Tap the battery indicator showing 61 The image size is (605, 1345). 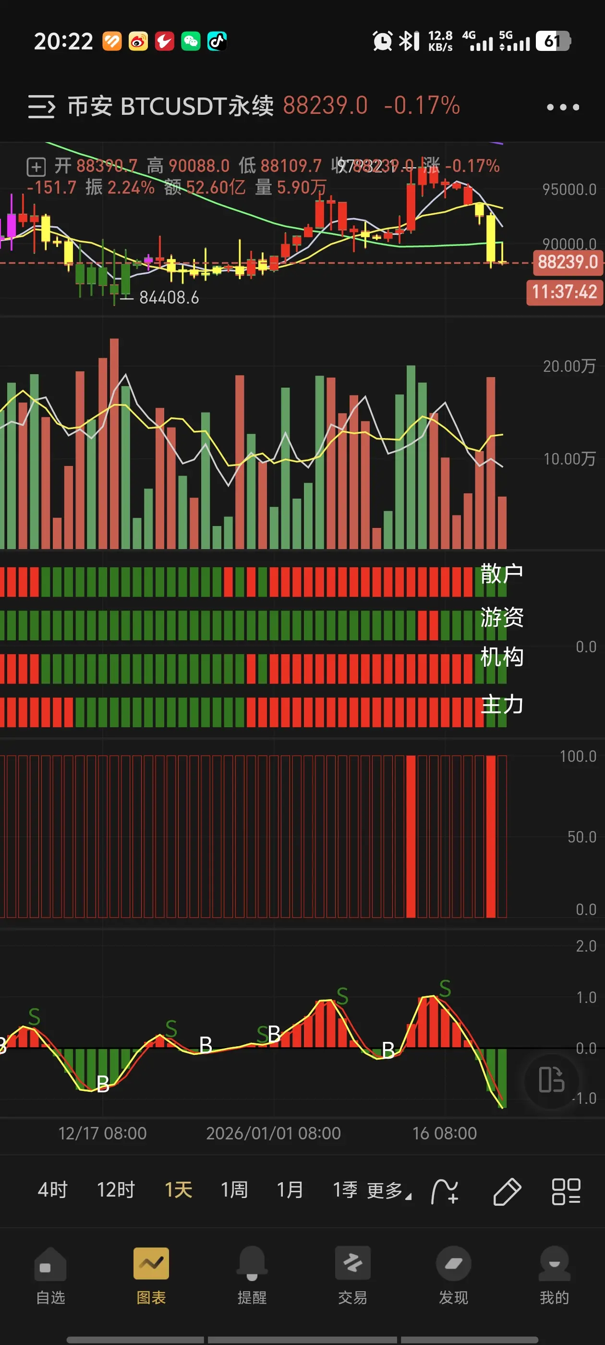pyautogui.click(x=553, y=41)
